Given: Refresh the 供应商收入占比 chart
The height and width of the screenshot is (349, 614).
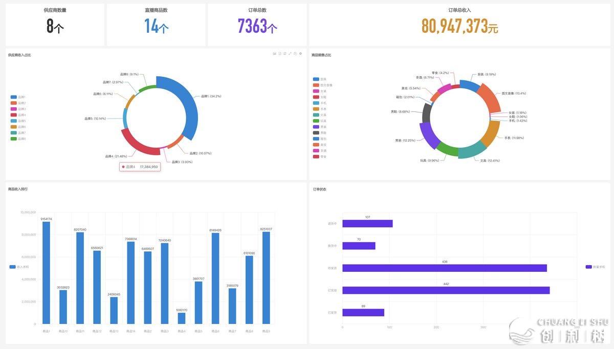Looking at the screenshot, I should (284, 54).
